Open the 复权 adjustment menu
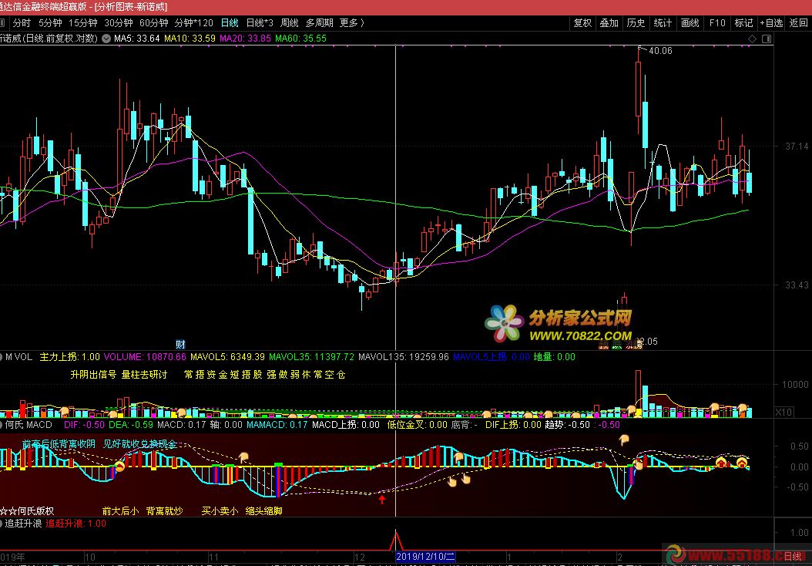 point(582,23)
